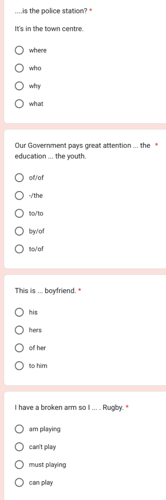Pick the 'to him' answer
Image resolution: width=166 pixels, height=500 pixels.
click(x=19, y=365)
